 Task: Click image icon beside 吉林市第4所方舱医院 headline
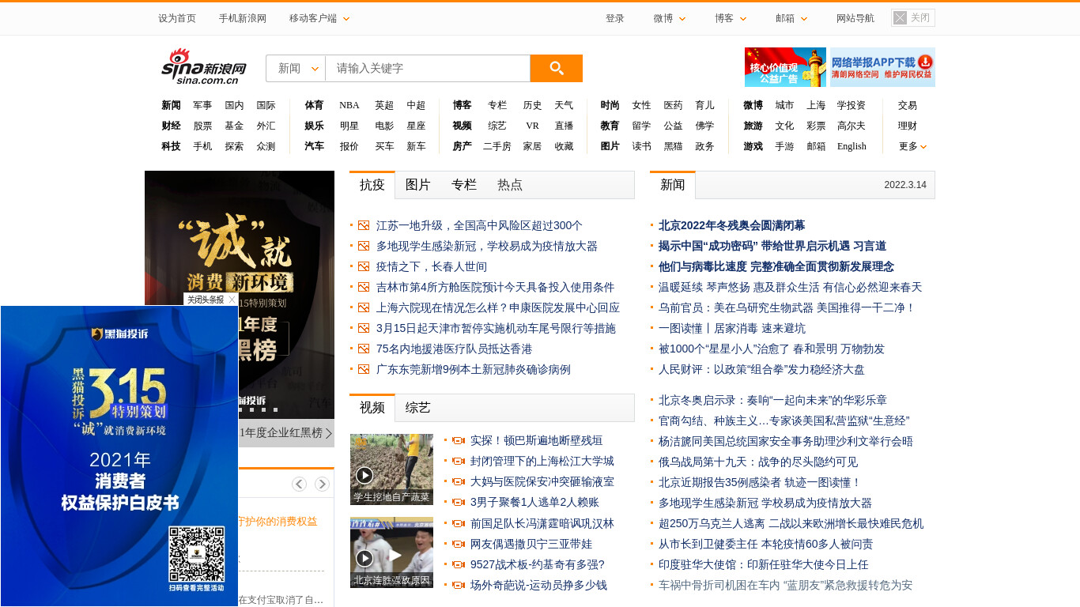click(364, 287)
